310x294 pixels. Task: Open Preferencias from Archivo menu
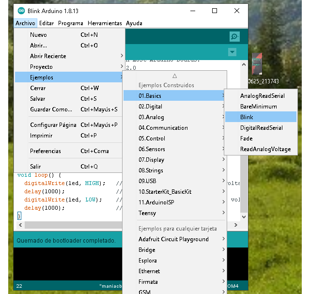tap(46, 151)
